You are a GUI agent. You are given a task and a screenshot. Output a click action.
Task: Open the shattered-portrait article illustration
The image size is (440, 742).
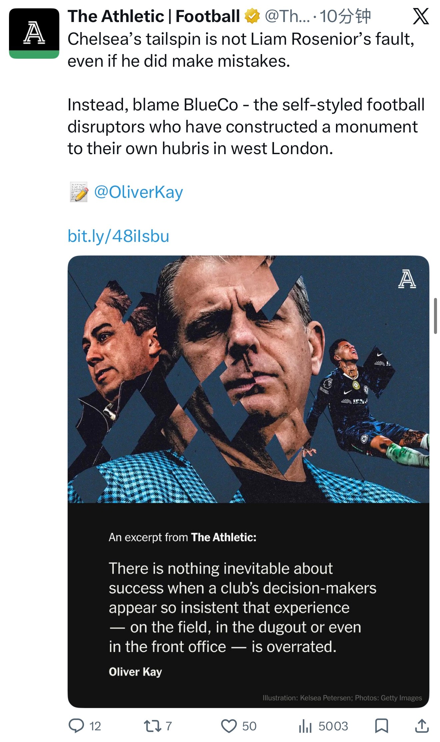point(248,379)
